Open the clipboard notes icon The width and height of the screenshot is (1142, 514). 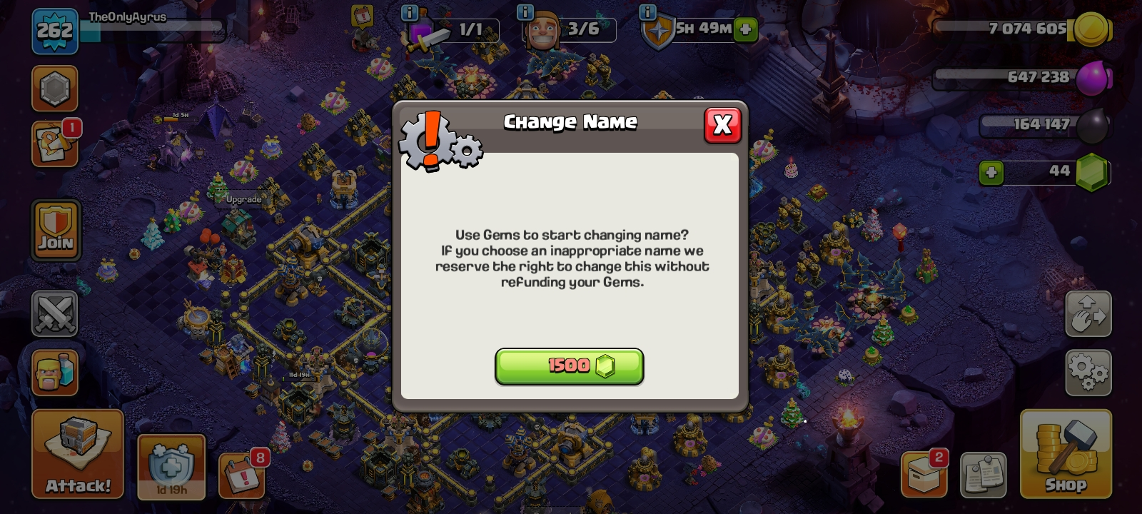point(984,475)
